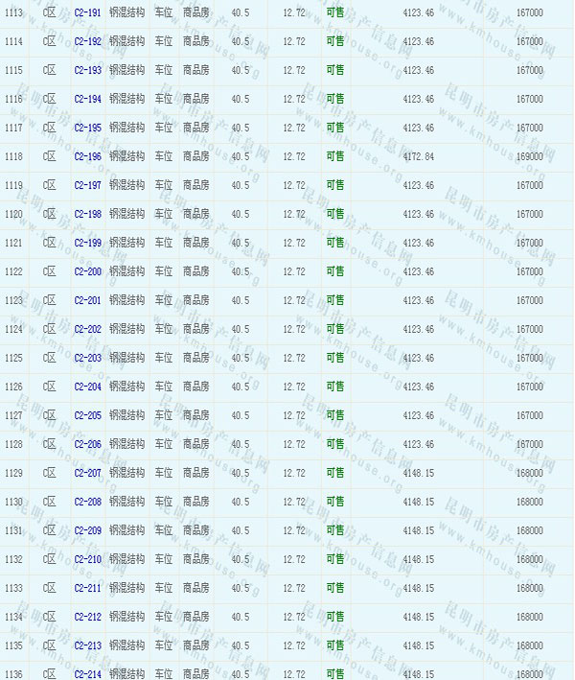Image resolution: width=575 pixels, height=680 pixels.
Task: Open unit C2-209 details
Action: click(x=87, y=531)
